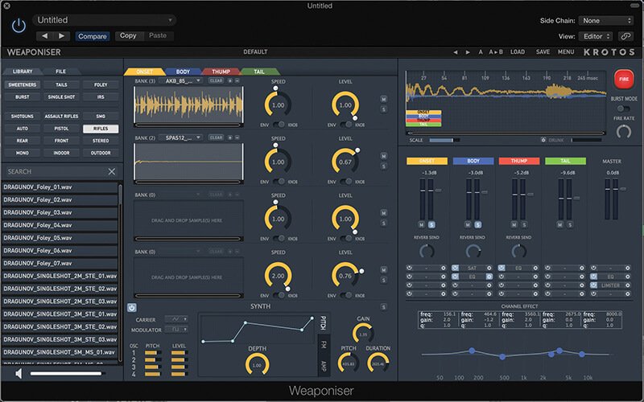Open the AKB_85 bank sample dropdown
644x402 pixels.
click(180, 81)
